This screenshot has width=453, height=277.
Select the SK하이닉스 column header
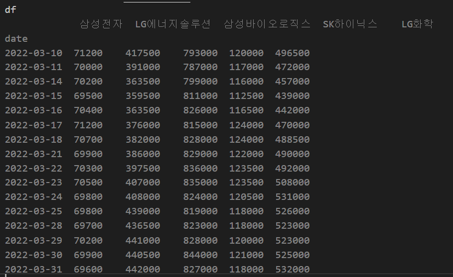click(x=350, y=24)
